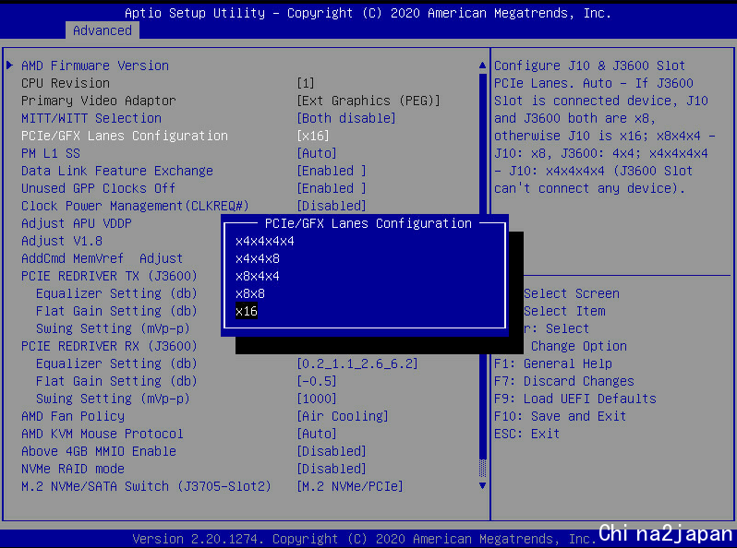
Task: Select TX Flat Gain Setting (db) label
Action: click(116, 311)
